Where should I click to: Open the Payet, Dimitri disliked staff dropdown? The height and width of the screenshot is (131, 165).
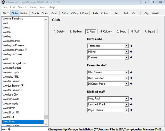(127, 110)
